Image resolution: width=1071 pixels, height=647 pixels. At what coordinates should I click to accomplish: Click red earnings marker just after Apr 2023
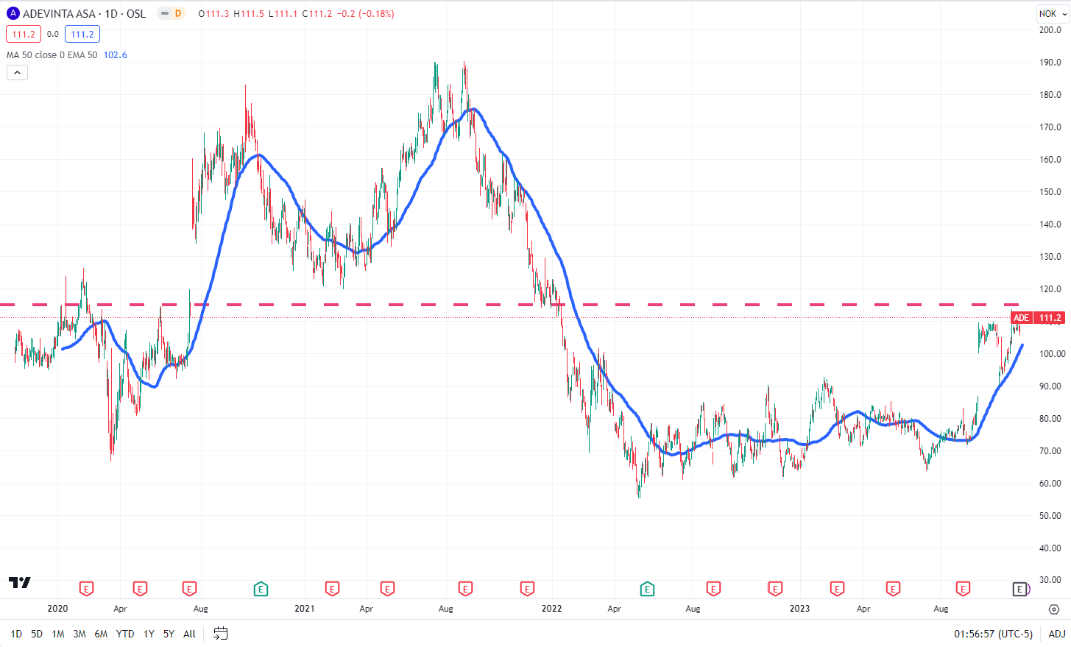point(893,589)
